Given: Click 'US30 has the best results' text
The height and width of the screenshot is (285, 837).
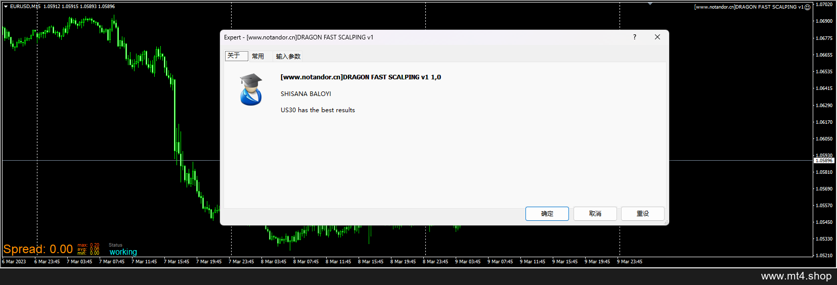Looking at the screenshot, I should (318, 110).
